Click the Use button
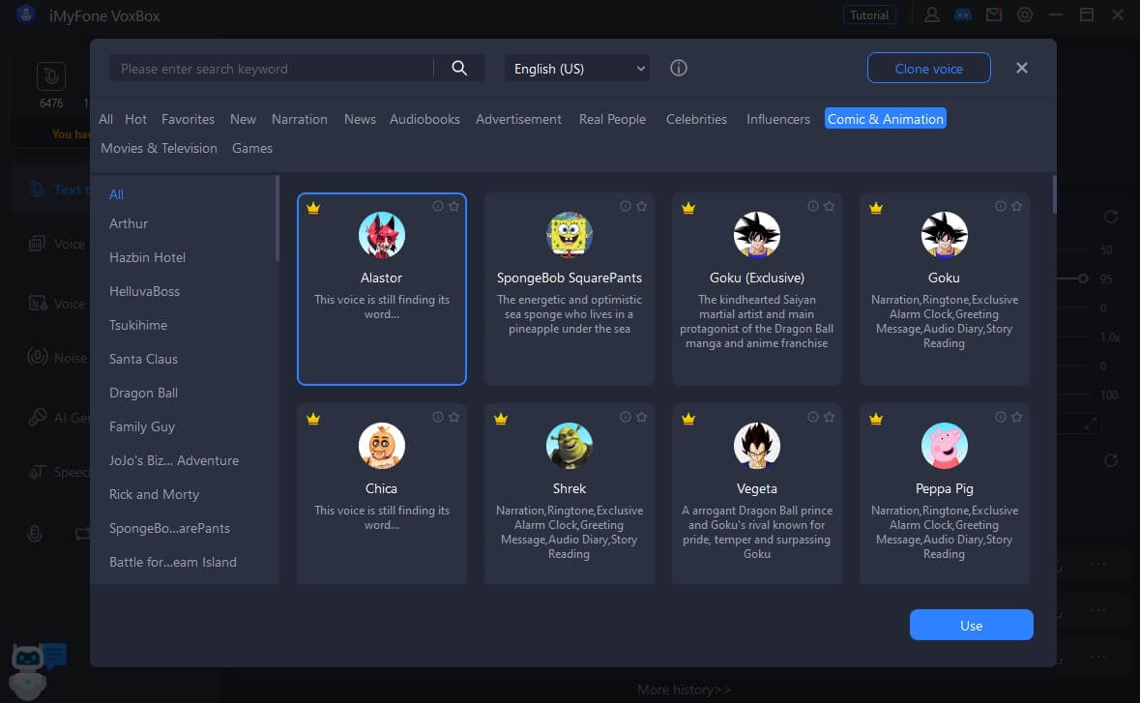 coord(971,626)
